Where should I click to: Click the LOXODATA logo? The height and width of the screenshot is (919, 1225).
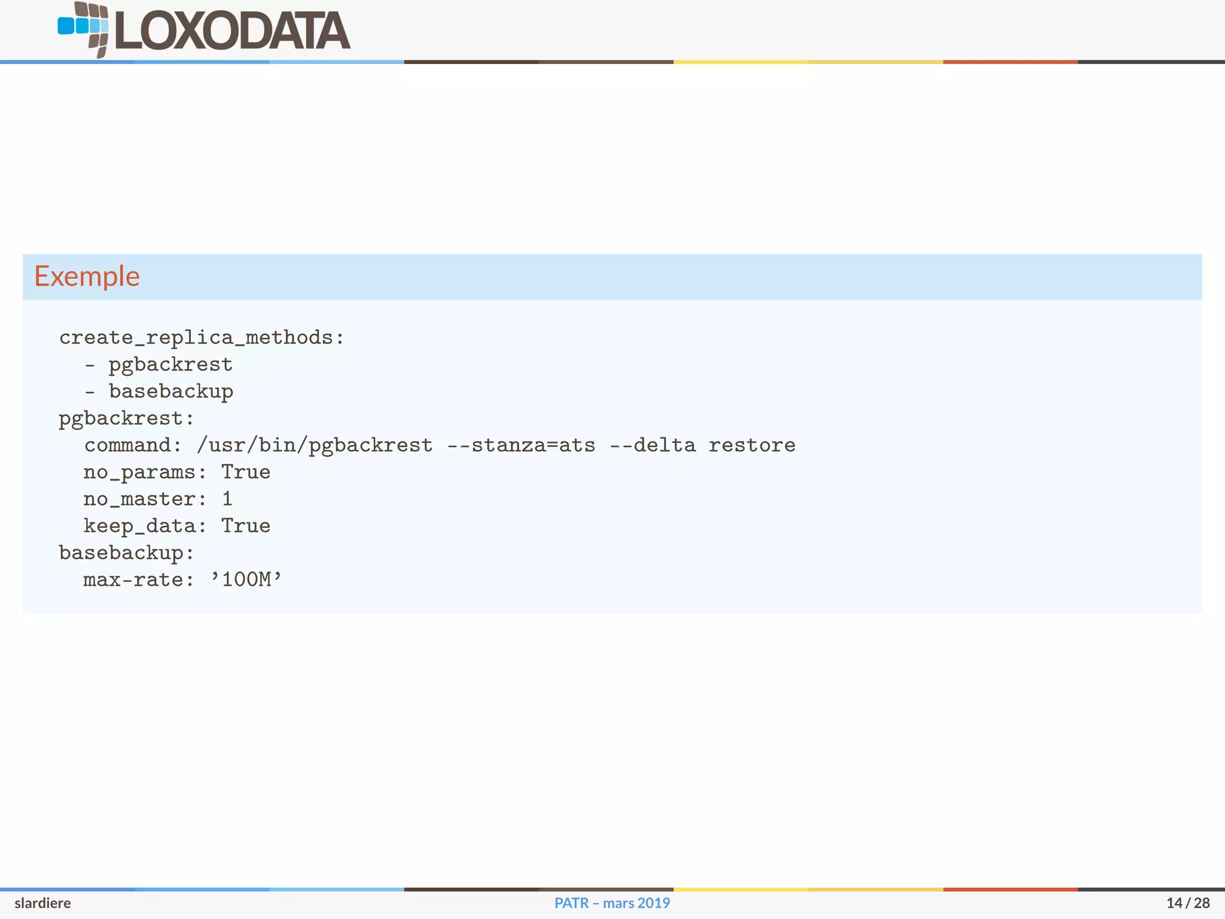(204, 29)
